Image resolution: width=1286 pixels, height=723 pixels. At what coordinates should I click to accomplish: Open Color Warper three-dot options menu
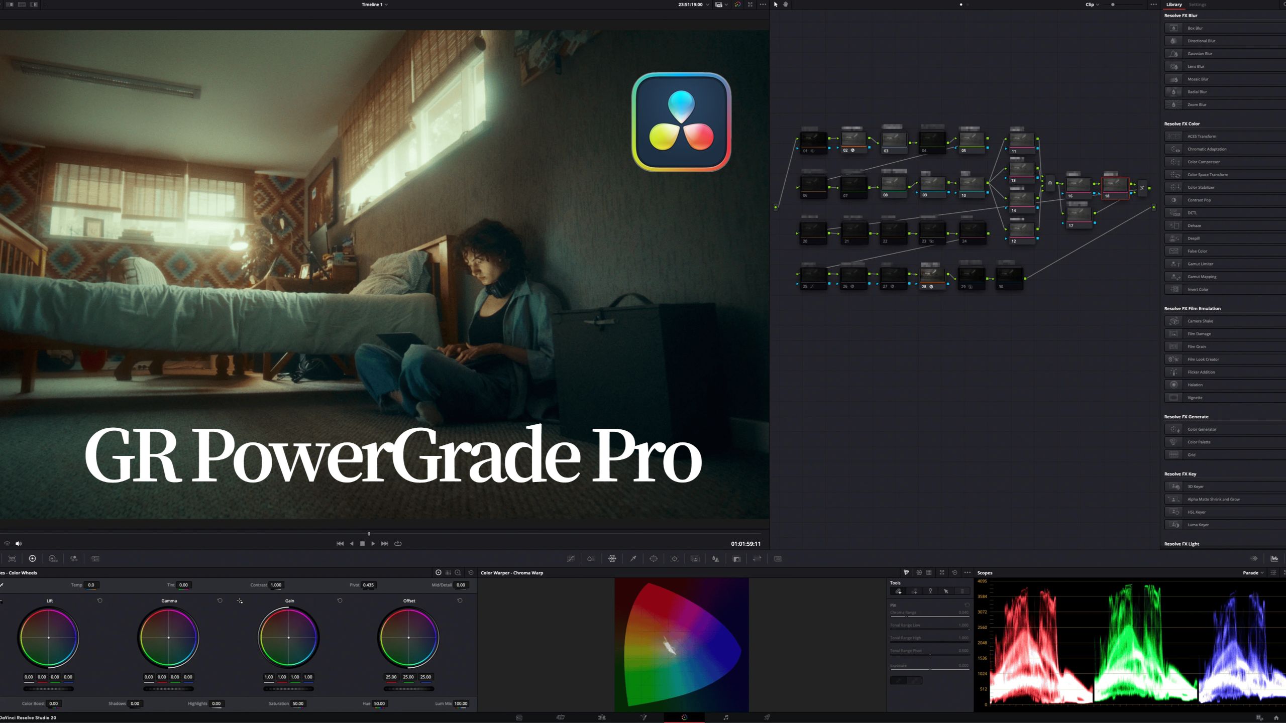(x=968, y=572)
